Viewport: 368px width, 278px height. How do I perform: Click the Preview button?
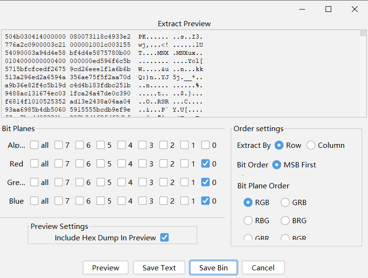[105, 268]
